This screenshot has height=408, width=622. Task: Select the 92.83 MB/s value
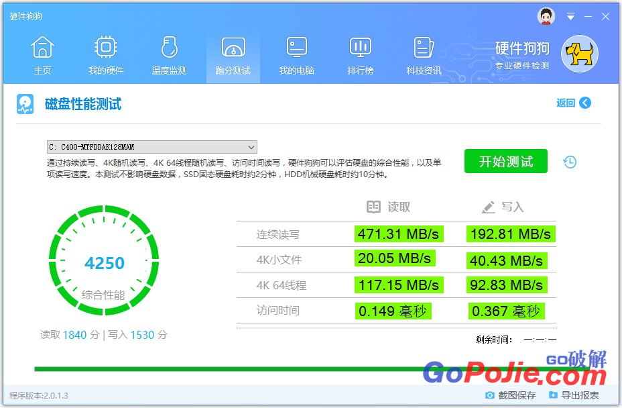pos(507,285)
